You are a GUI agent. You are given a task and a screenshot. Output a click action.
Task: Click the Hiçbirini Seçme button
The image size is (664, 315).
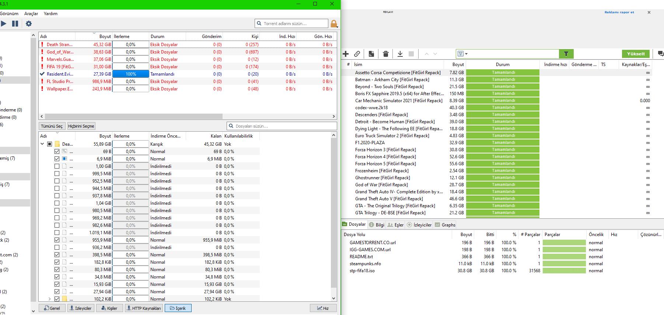pyautogui.click(x=81, y=126)
